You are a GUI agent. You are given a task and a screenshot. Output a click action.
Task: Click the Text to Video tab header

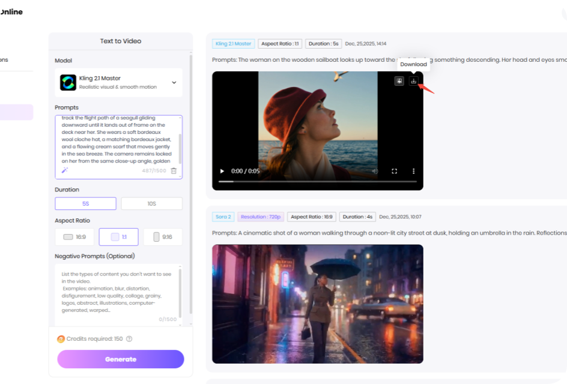tap(121, 41)
